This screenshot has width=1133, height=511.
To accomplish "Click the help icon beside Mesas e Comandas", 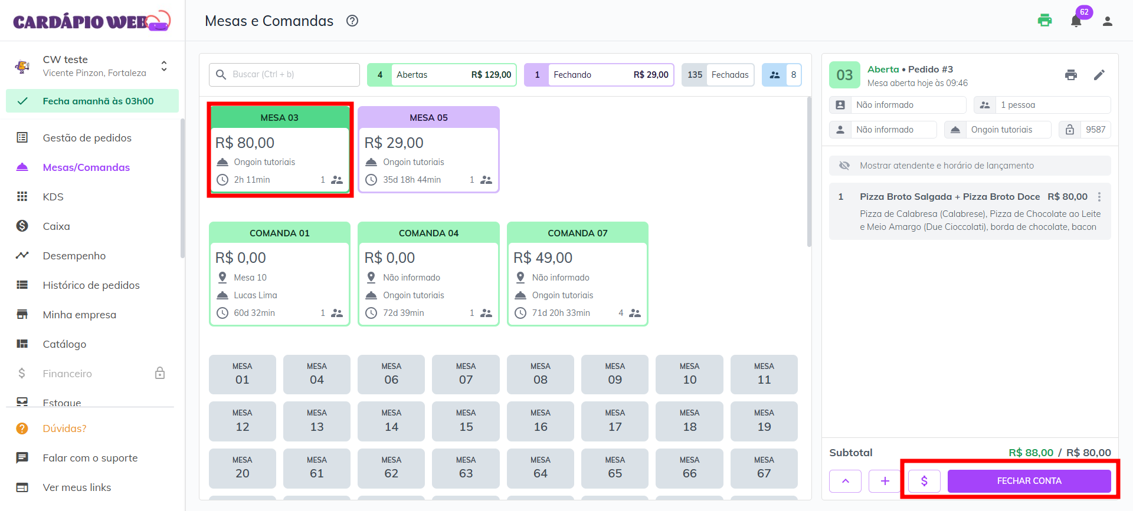I will click(x=352, y=21).
